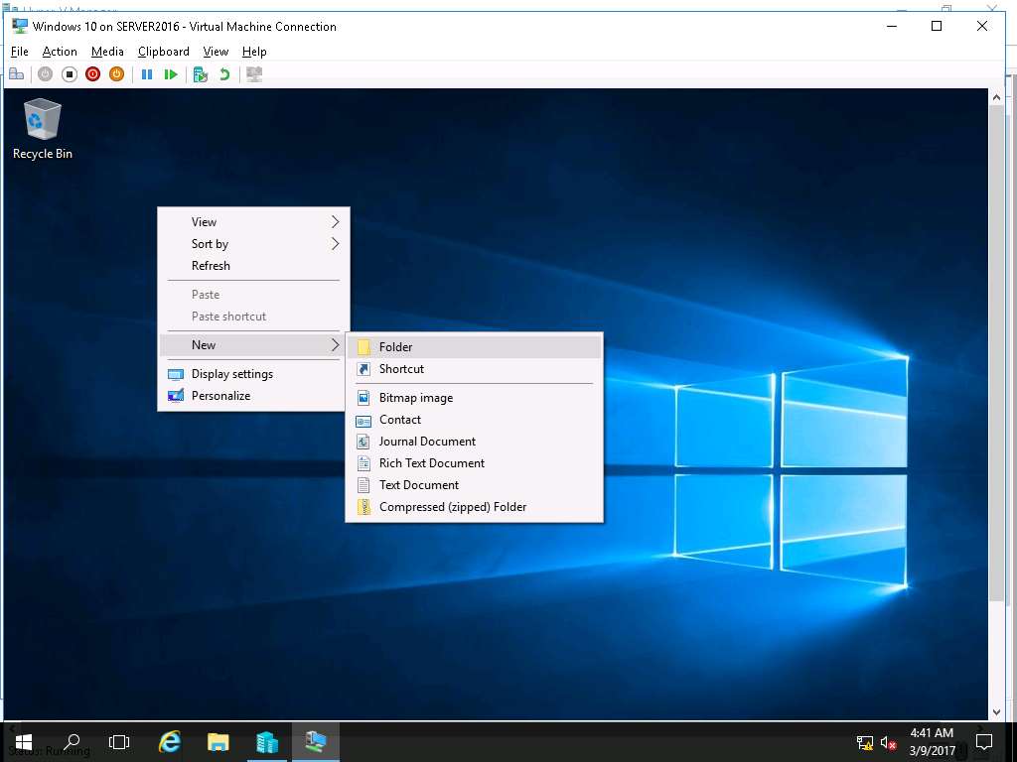The width and height of the screenshot is (1017, 762).
Task: Create a new Folder
Action: click(474, 347)
